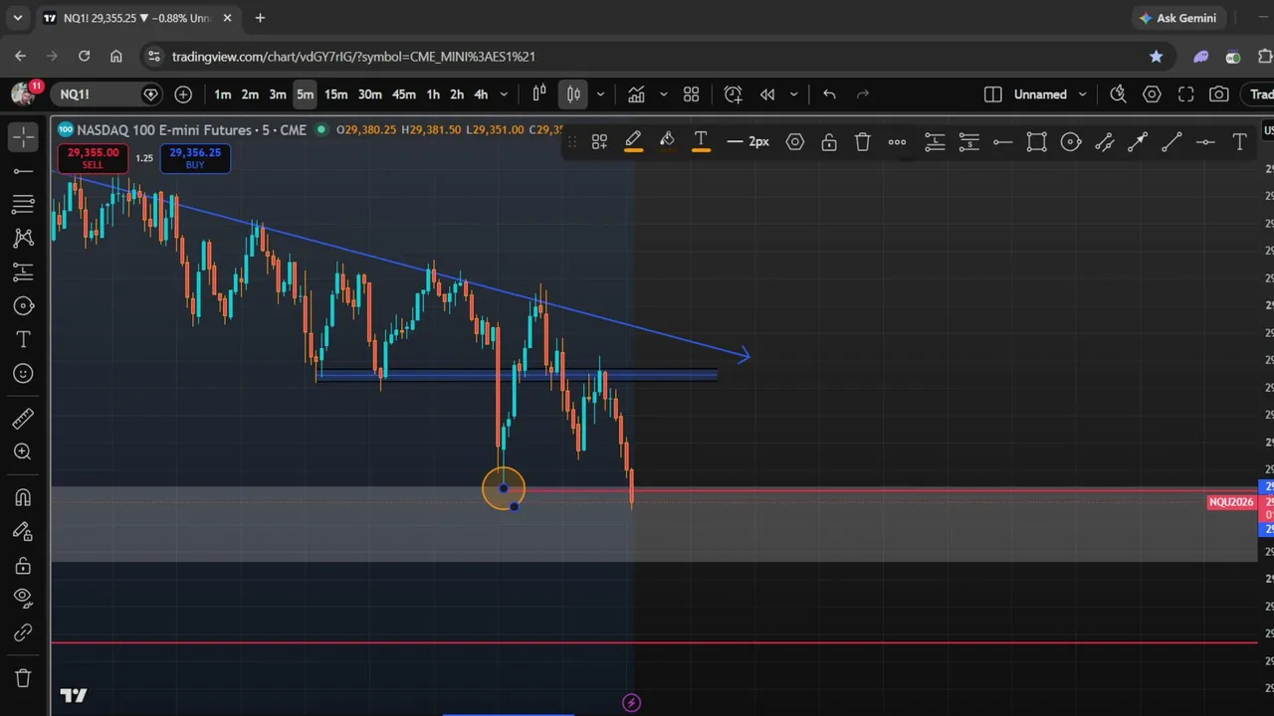Click the 29,355.00 SELL button
The height and width of the screenshot is (716, 1274).
(x=94, y=158)
